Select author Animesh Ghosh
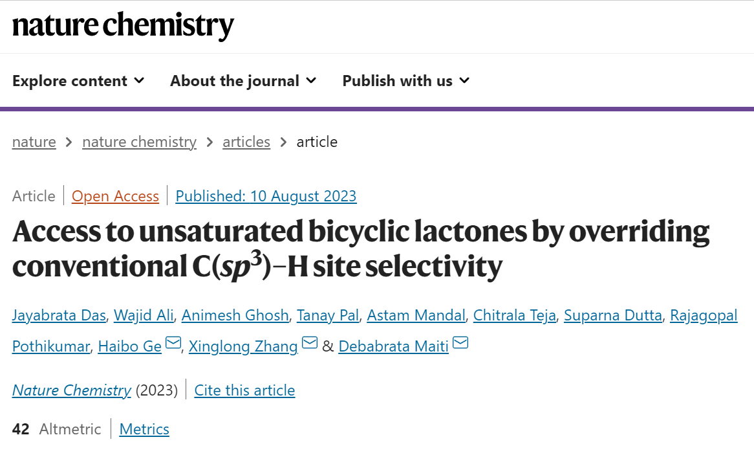The width and height of the screenshot is (754, 457). click(x=235, y=315)
